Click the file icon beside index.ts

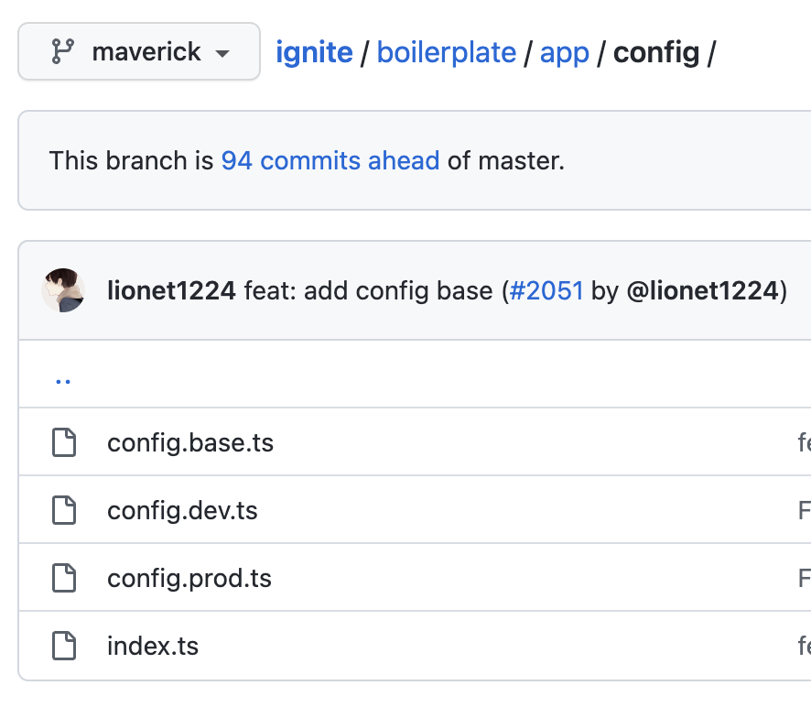[64, 646]
